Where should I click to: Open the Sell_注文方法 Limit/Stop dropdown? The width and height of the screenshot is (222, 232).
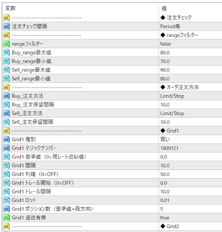[172, 113]
